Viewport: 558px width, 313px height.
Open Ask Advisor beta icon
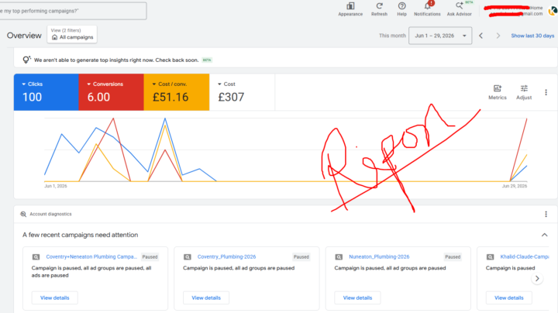[460, 5]
